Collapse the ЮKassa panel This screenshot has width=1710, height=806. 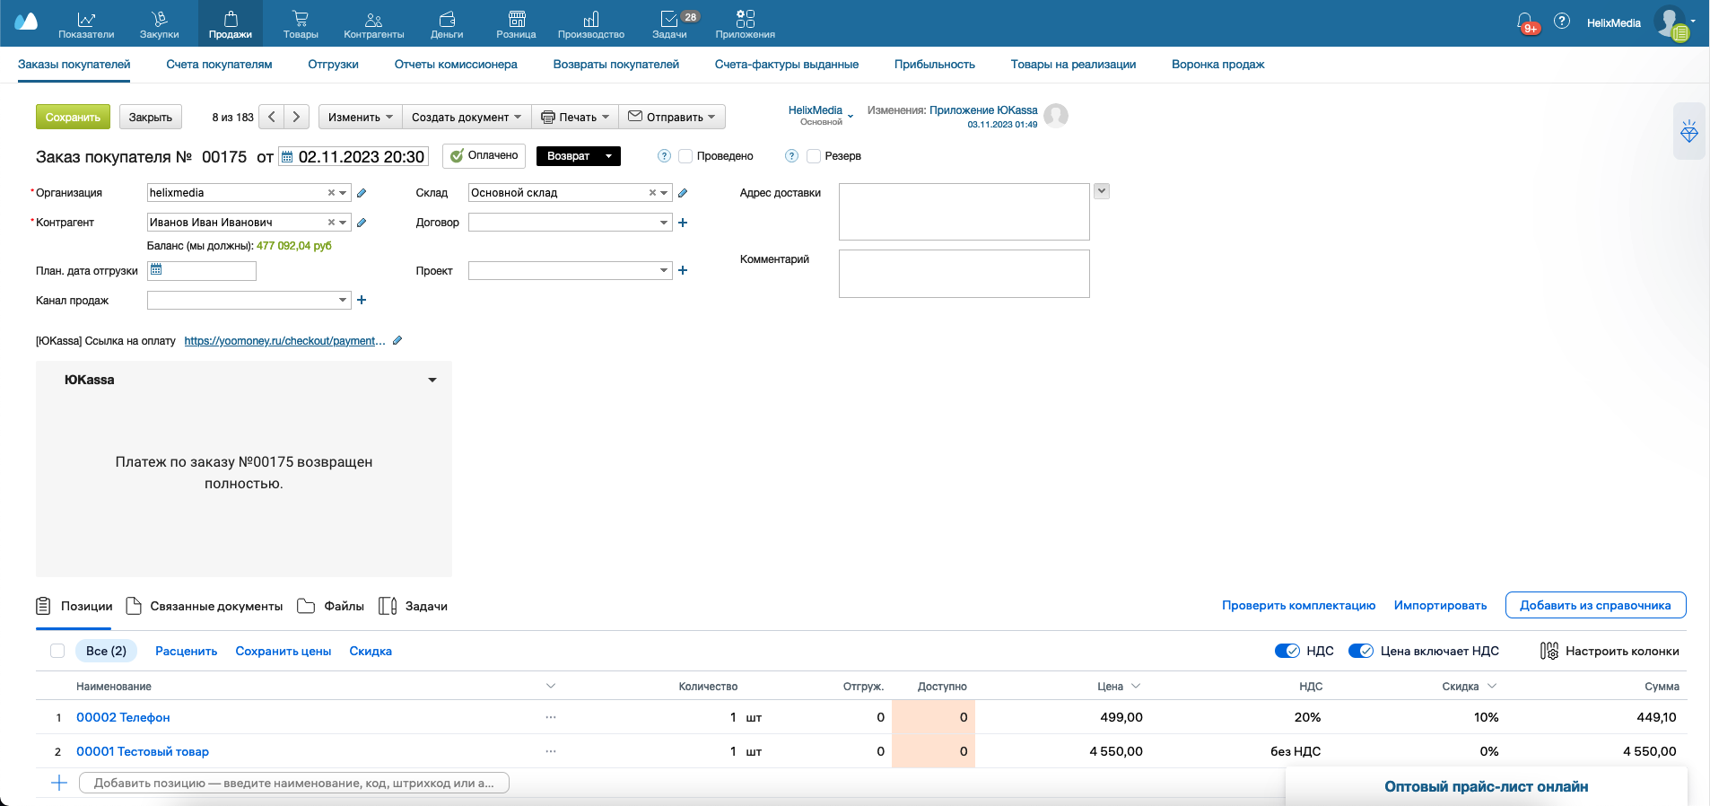click(432, 380)
